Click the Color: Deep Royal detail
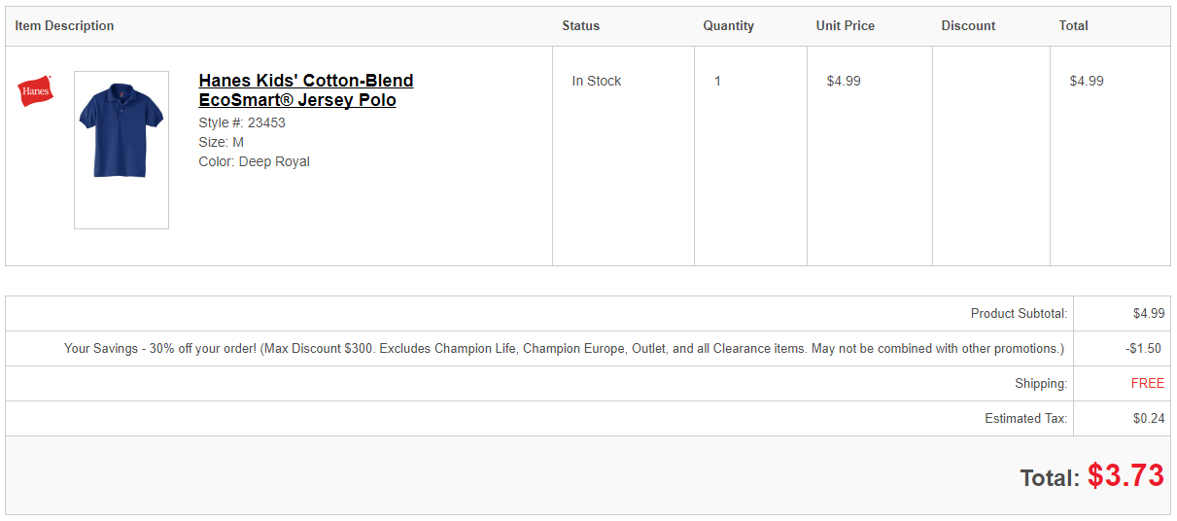This screenshot has width=1177, height=521. [x=254, y=162]
